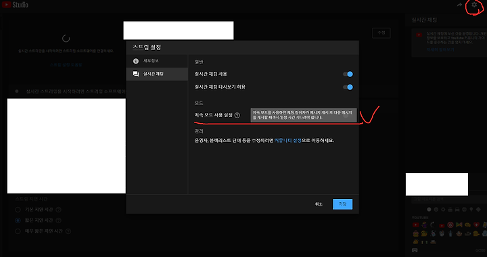Screen dimensions: 487x257
Task: Click help icon beside 매우 짧은 지연 시간
Action: [x=68, y=231]
